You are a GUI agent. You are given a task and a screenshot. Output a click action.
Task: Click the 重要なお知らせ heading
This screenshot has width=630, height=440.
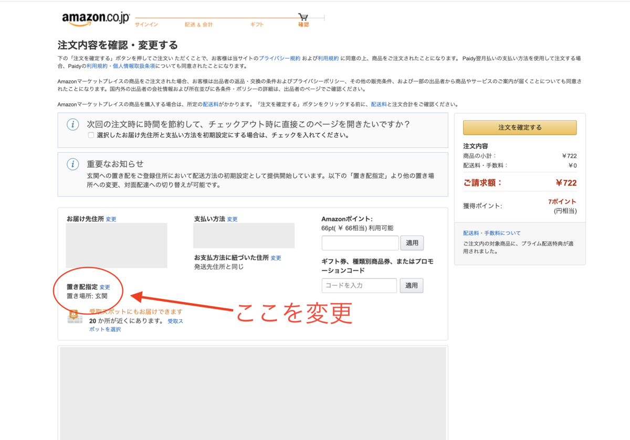tap(115, 164)
